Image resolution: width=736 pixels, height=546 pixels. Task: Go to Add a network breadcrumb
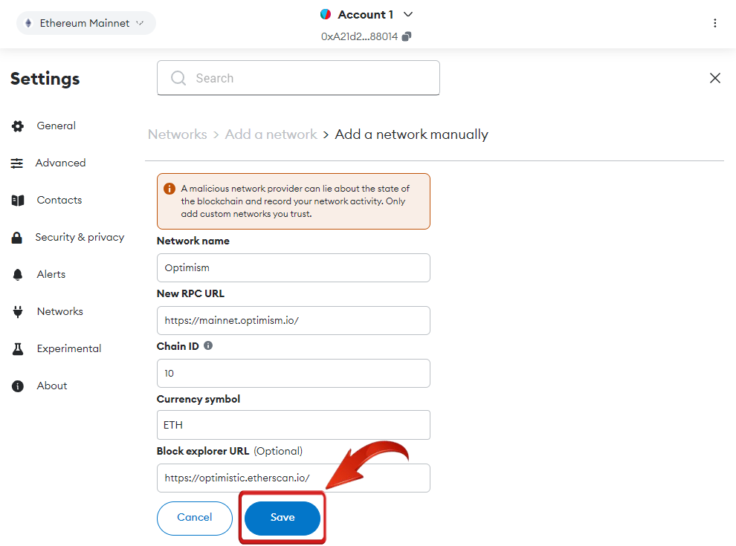click(x=271, y=134)
